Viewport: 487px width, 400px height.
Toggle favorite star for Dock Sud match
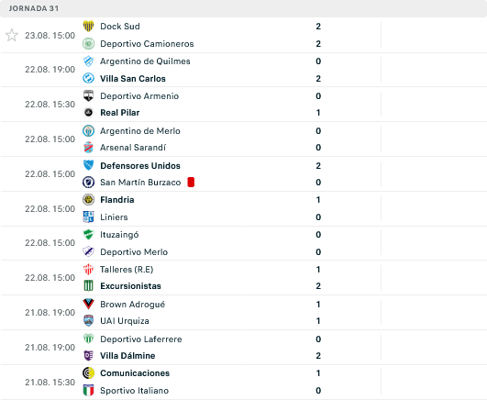pyautogui.click(x=12, y=35)
